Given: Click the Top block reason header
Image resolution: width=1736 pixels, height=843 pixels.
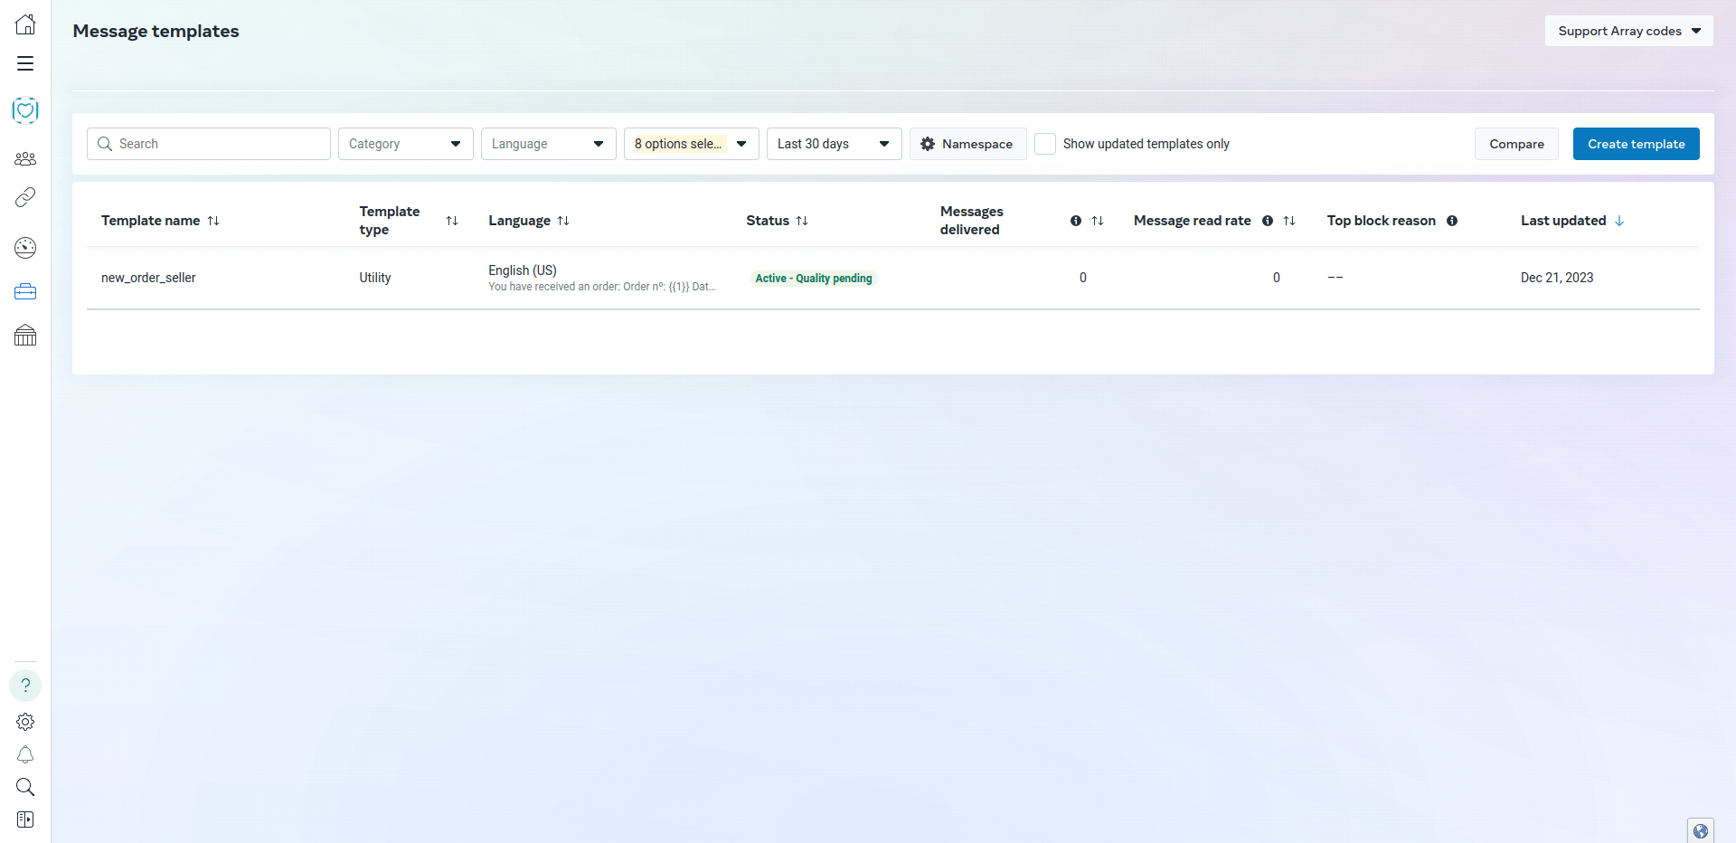Looking at the screenshot, I should tap(1382, 221).
